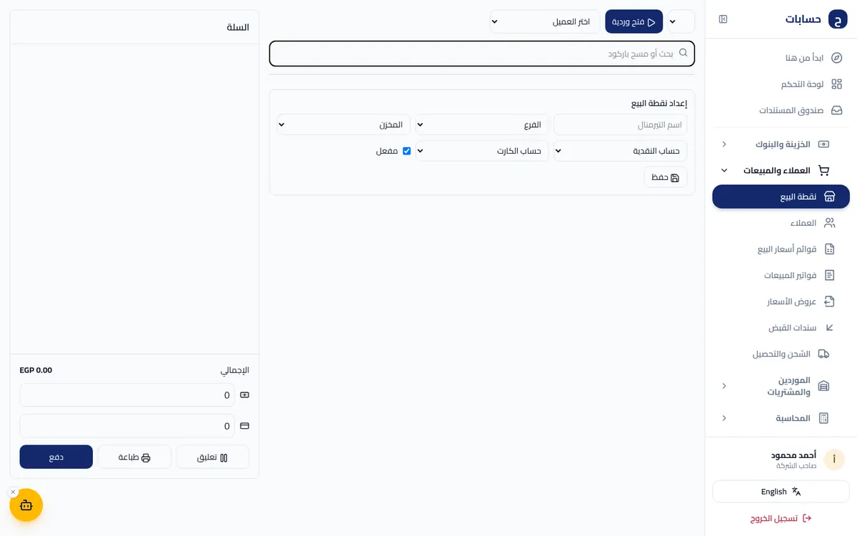Image resolution: width=857 pixels, height=536 pixels.
Task: Switch language with the English button
Action: pos(781,492)
